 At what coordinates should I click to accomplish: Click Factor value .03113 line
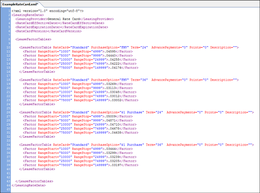(78, 88)
